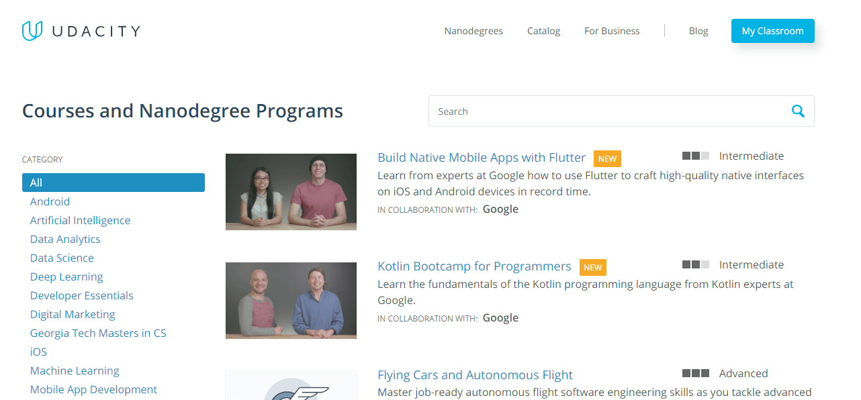
Task: Click the Flutter course thumbnail image
Action: coord(291,192)
